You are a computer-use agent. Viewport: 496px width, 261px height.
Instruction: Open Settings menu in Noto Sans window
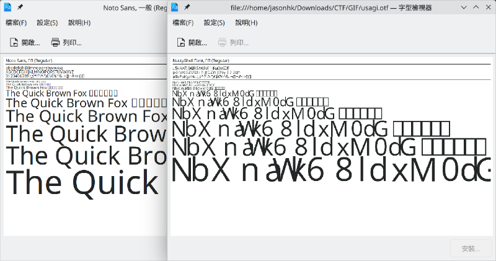pyautogui.click(x=47, y=23)
